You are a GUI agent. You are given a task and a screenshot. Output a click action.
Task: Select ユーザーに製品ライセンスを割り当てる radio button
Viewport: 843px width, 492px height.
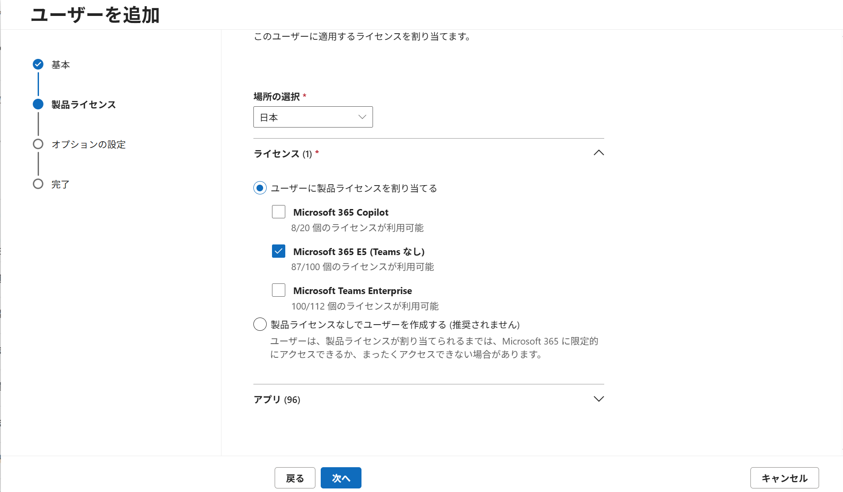[x=260, y=188]
